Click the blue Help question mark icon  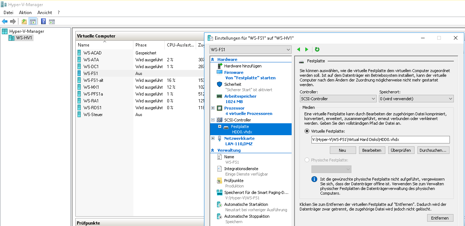[x=43, y=21]
